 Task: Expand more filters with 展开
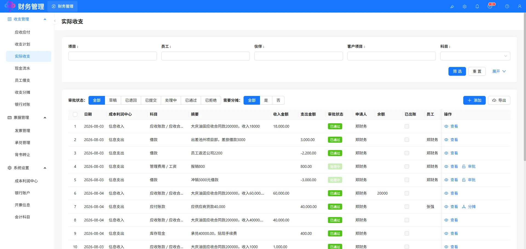tap(499, 71)
